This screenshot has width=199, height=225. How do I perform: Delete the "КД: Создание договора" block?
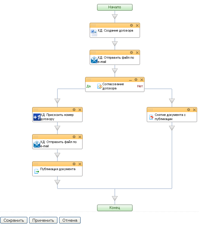137,25
